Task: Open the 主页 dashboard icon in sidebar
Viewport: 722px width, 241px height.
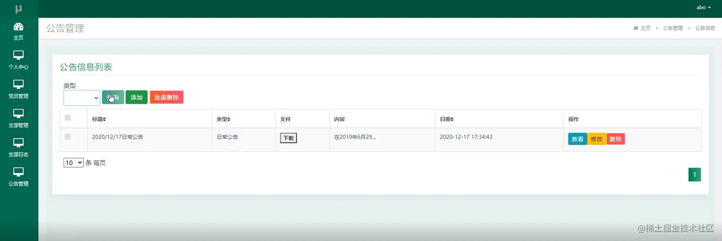Action: point(19,27)
